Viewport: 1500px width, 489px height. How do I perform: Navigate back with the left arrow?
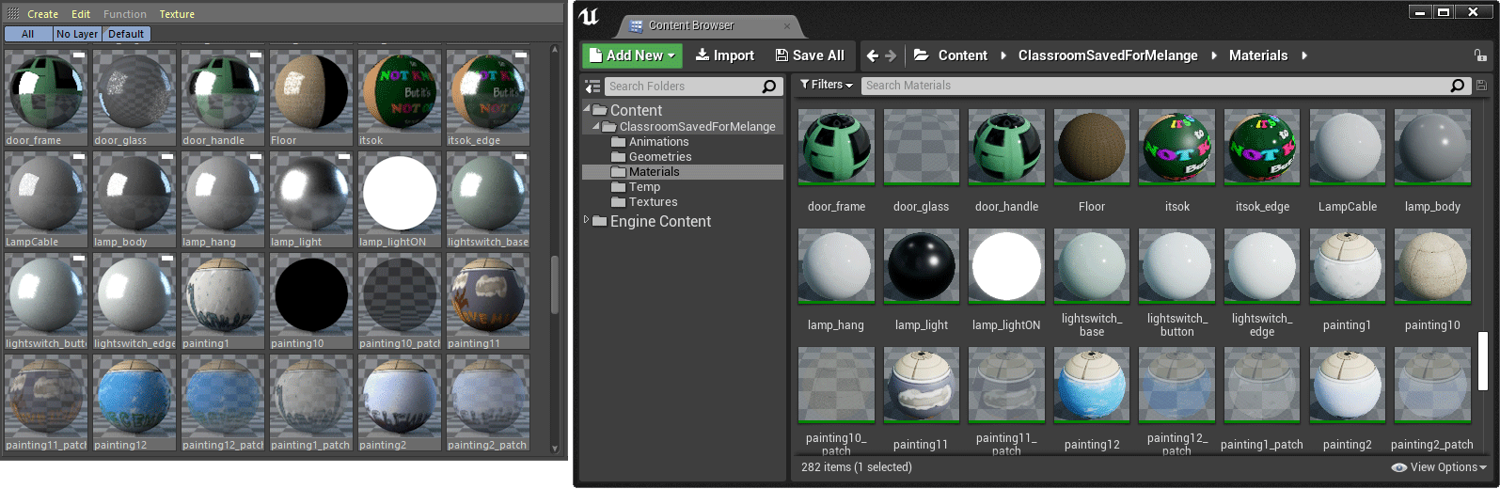872,55
